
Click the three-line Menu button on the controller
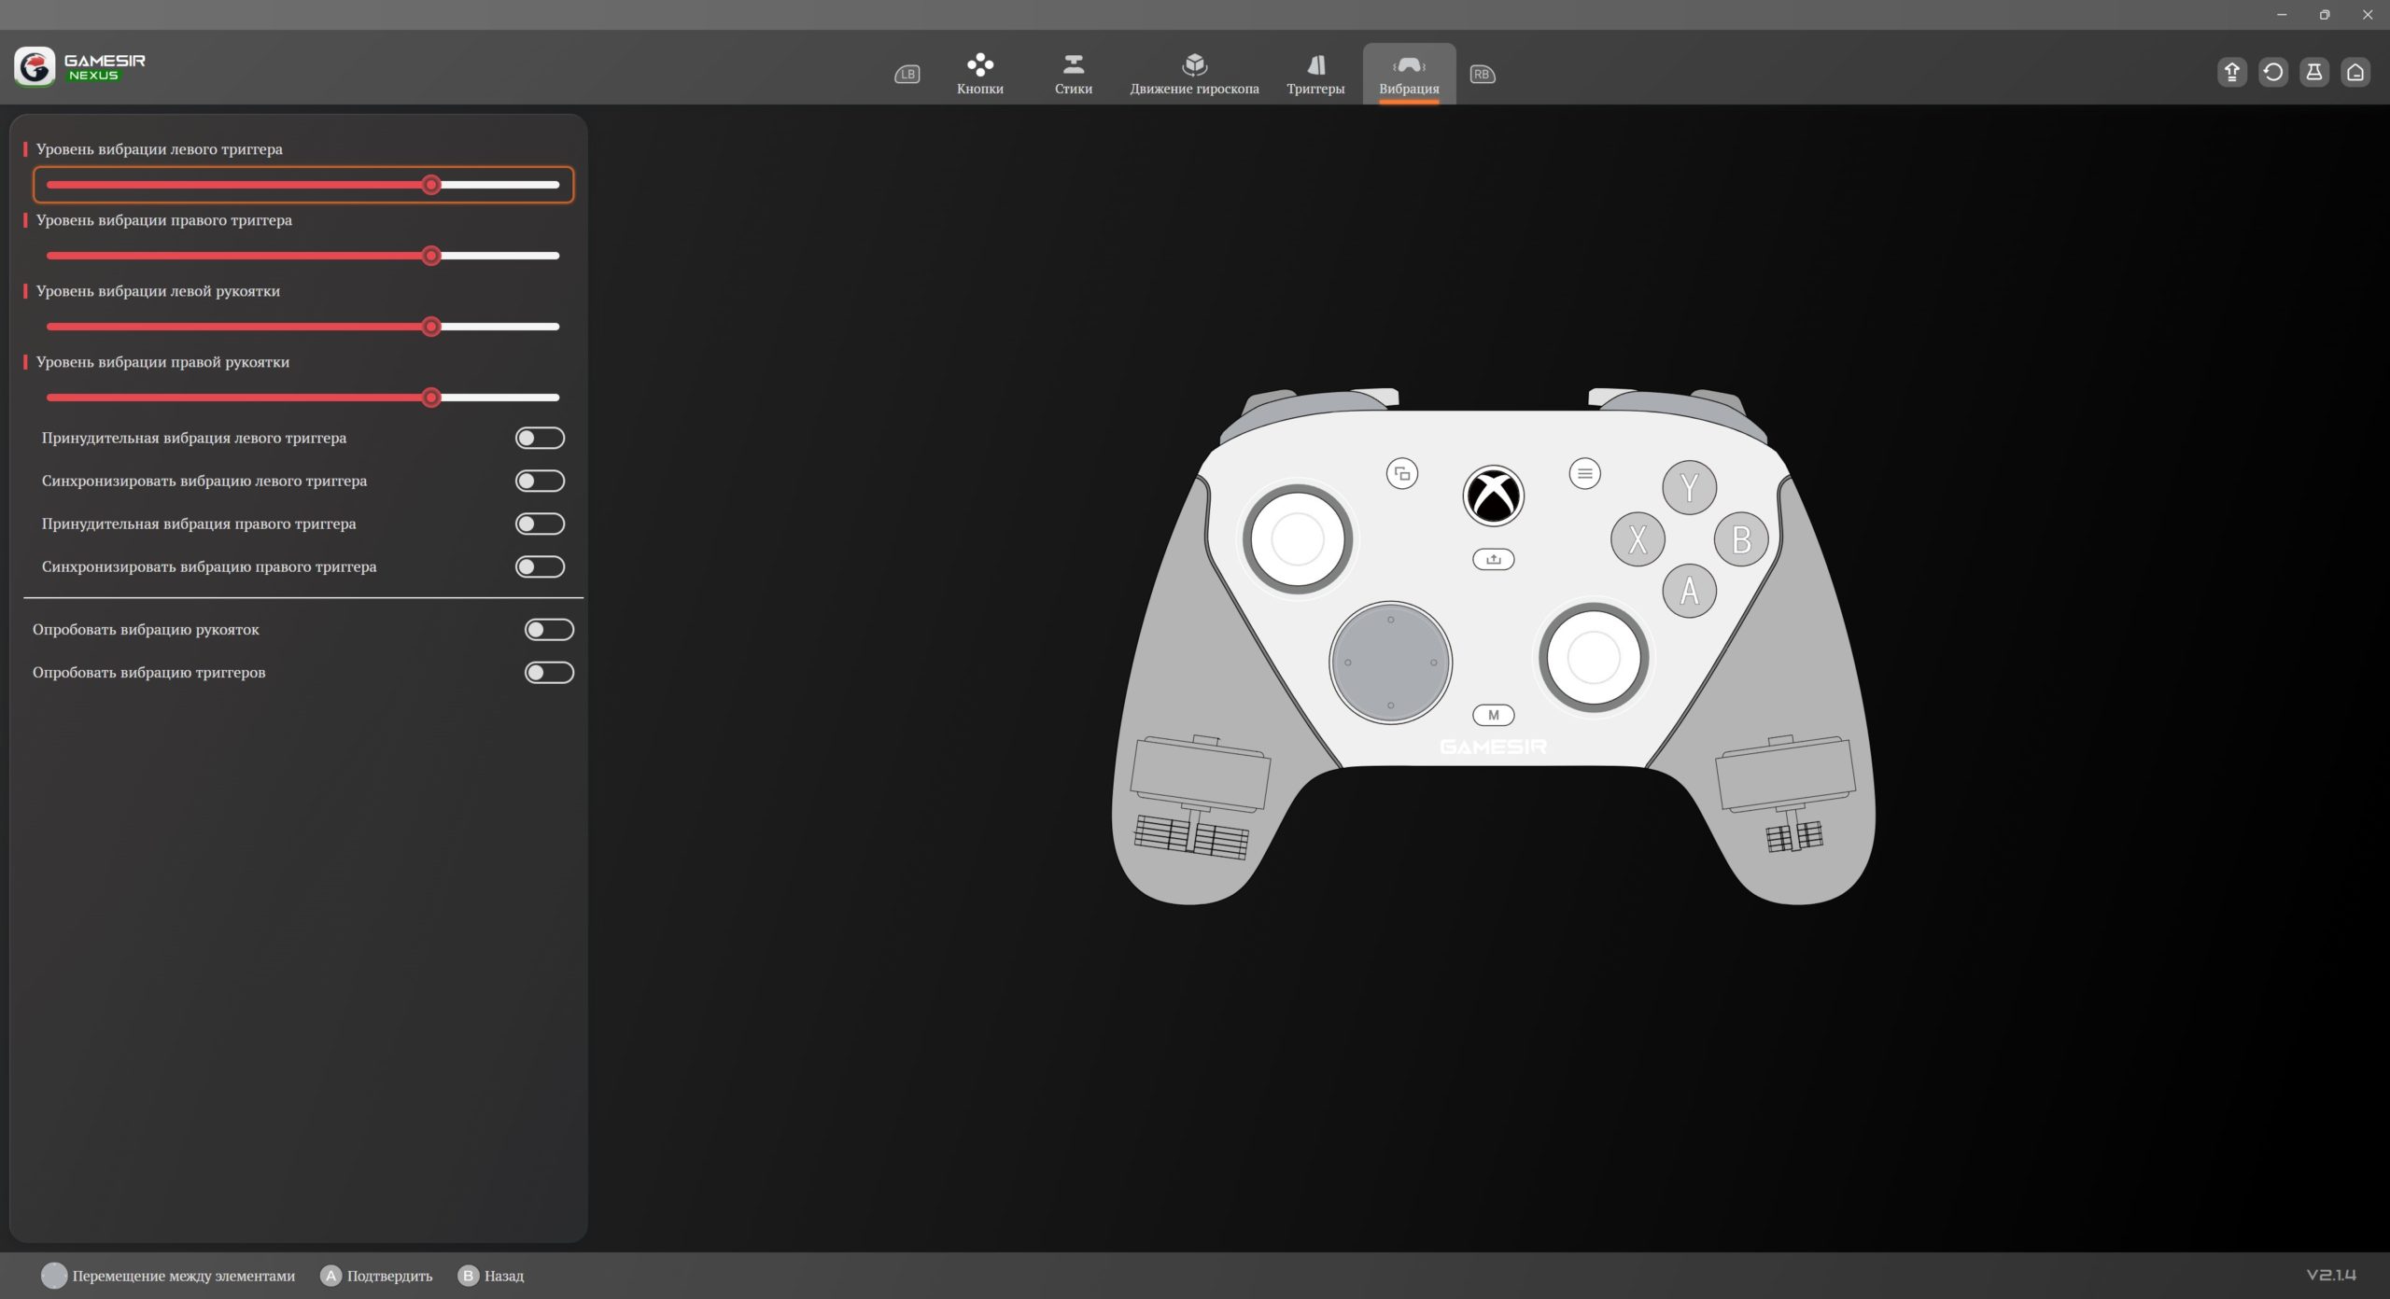(x=1584, y=474)
